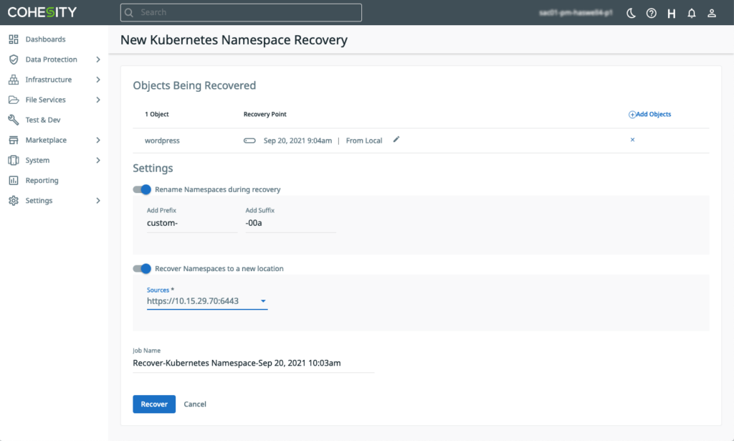Open the user profile icon
The height and width of the screenshot is (441, 734).
click(x=712, y=13)
